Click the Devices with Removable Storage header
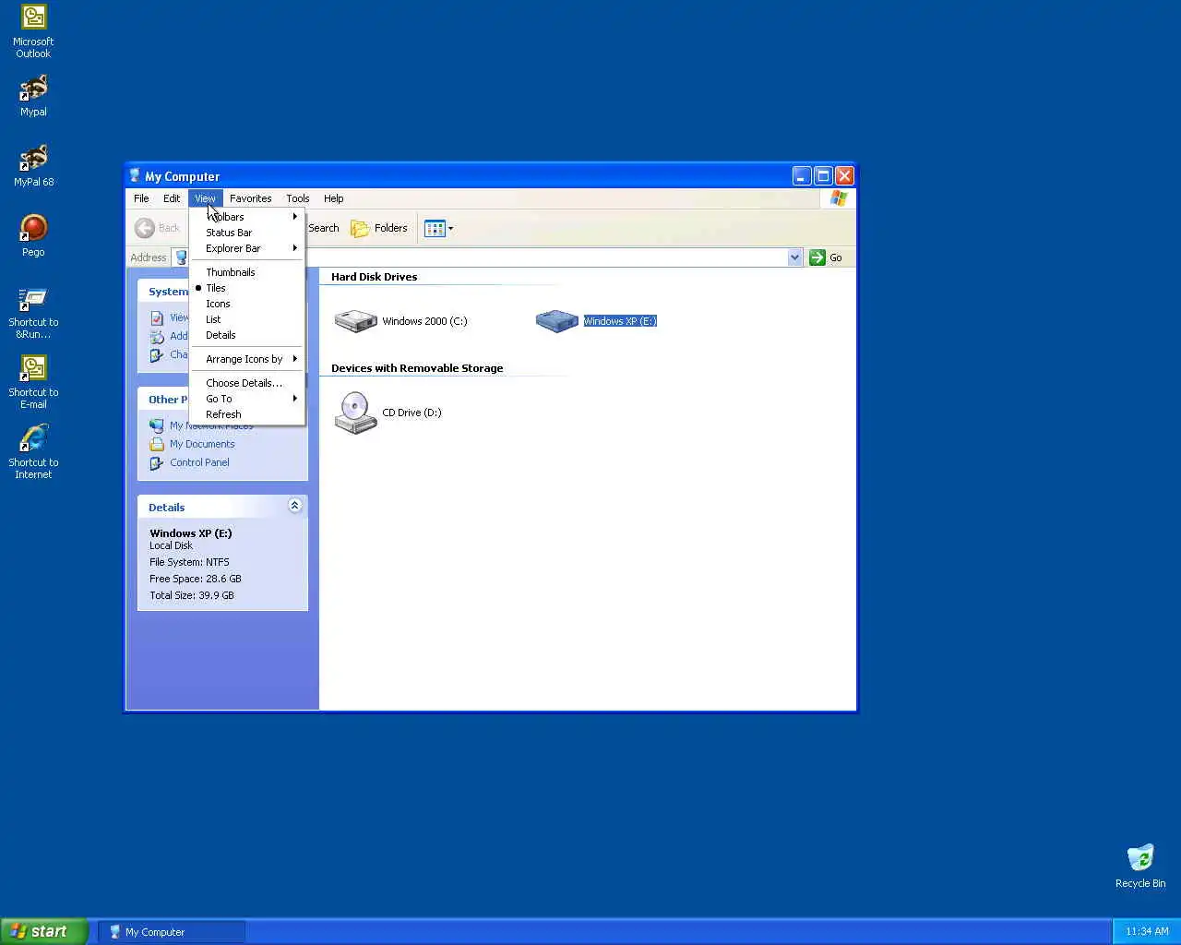This screenshot has height=945, width=1181. (x=417, y=368)
